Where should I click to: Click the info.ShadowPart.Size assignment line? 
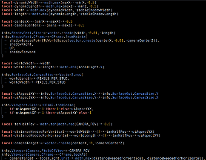pos(58,33)
